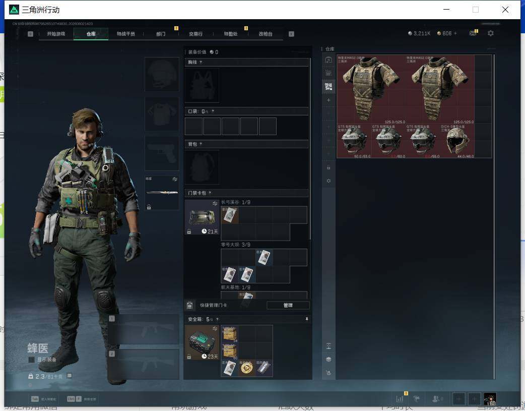Click the 3,211K currency balance
This screenshot has height=411, width=525.
click(419, 33)
